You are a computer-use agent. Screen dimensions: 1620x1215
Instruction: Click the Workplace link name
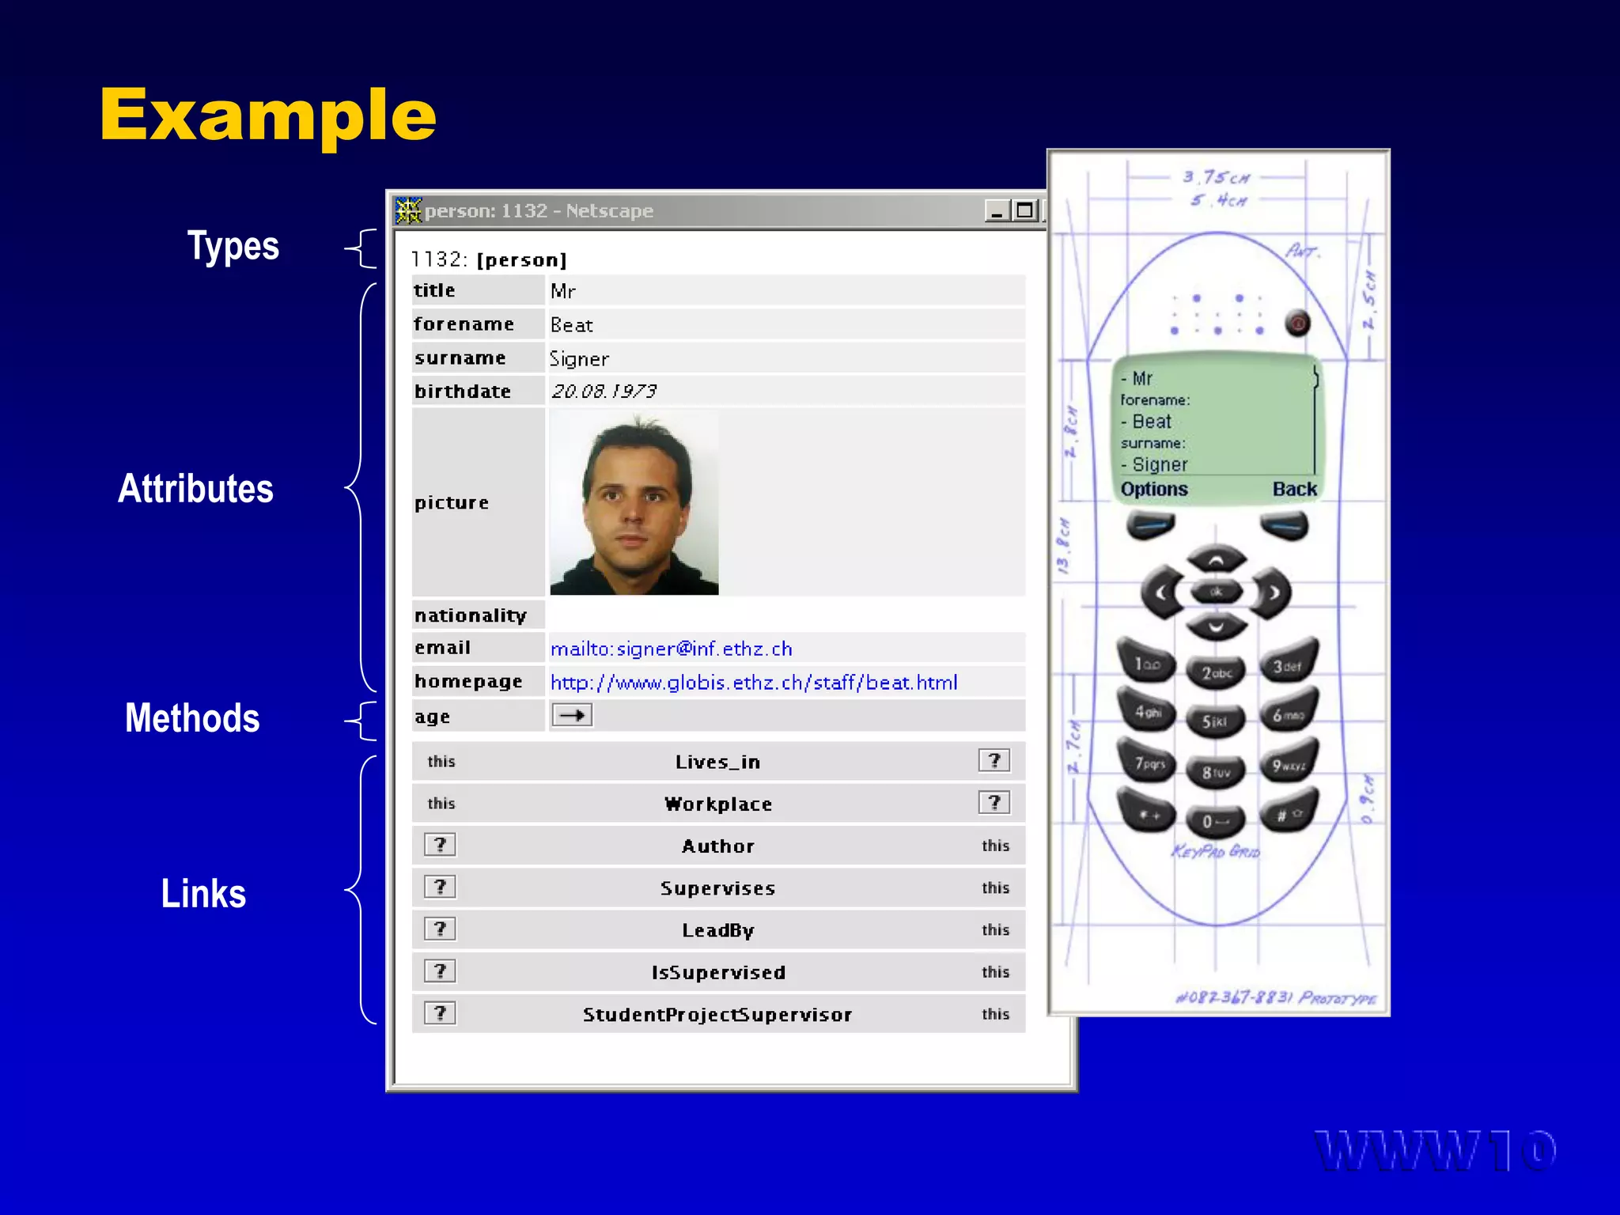(x=718, y=804)
